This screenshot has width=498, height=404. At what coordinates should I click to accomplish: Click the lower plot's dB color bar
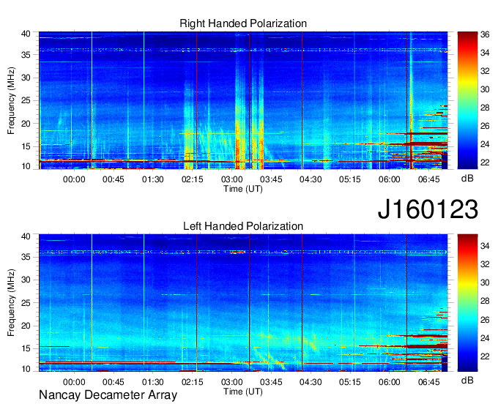point(467,303)
